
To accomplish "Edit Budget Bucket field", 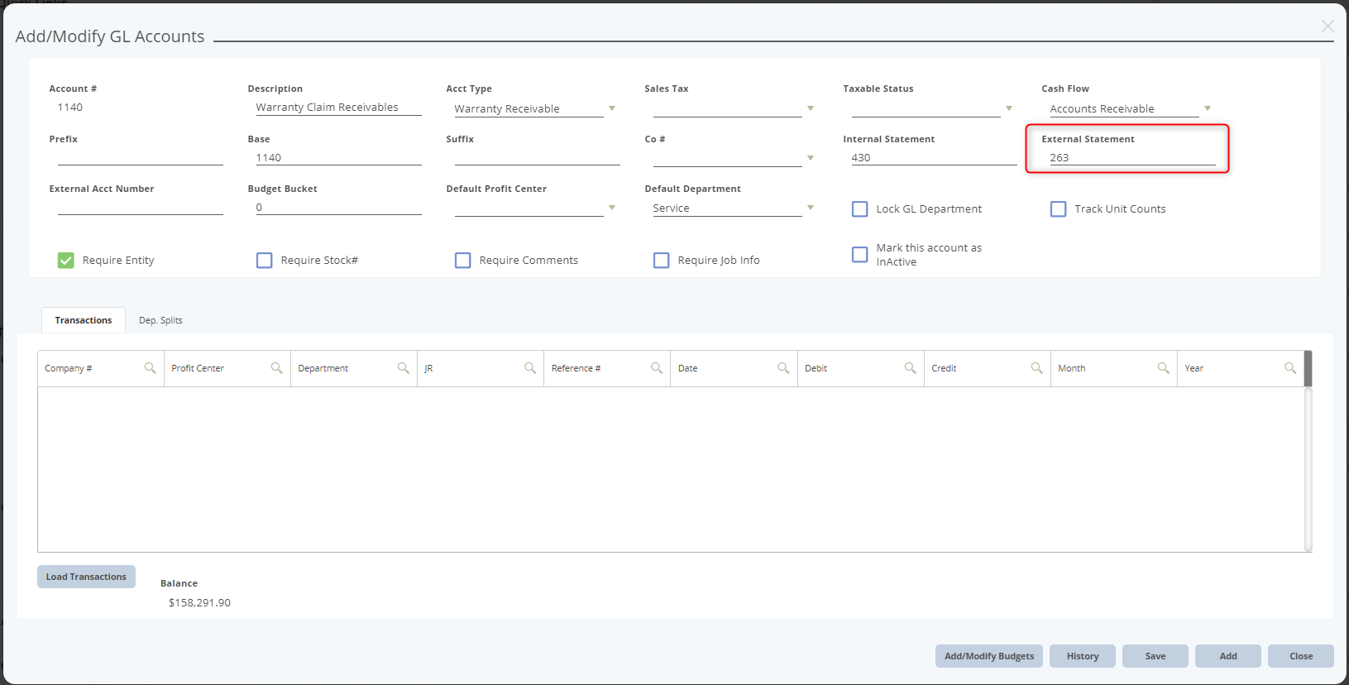I will (x=338, y=207).
